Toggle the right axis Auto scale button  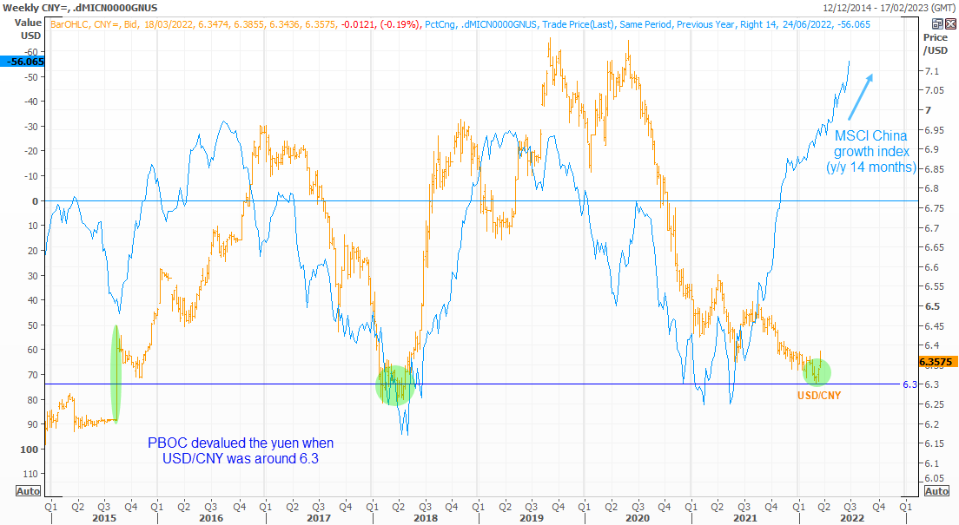[x=936, y=491]
